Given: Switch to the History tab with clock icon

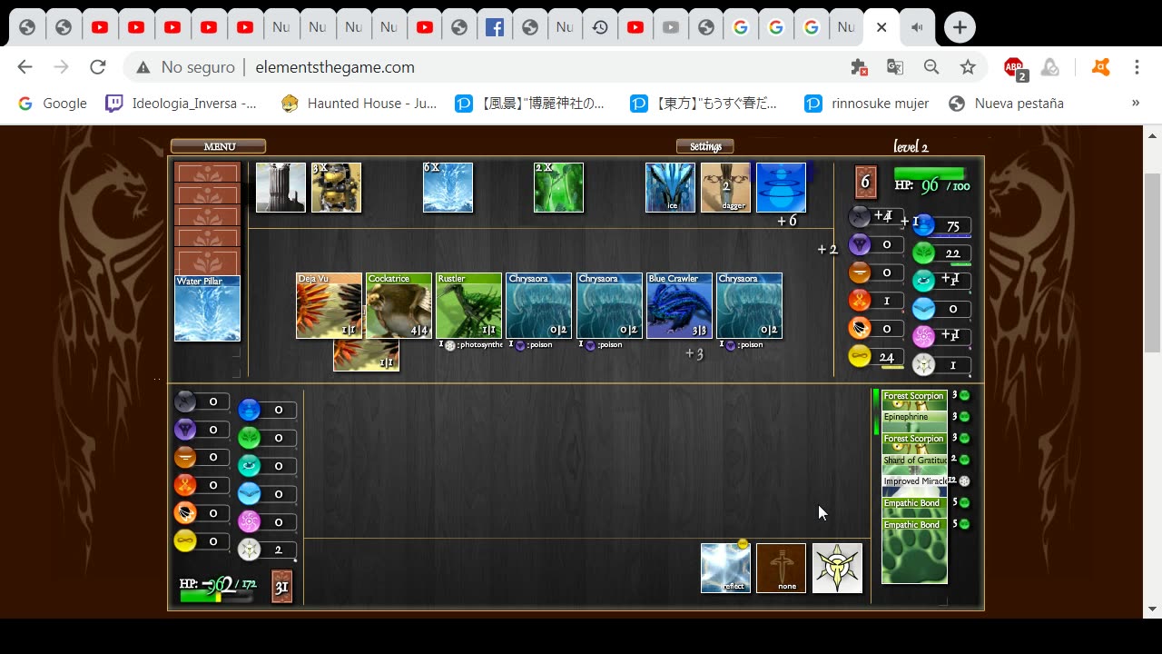Looking at the screenshot, I should 600,27.
